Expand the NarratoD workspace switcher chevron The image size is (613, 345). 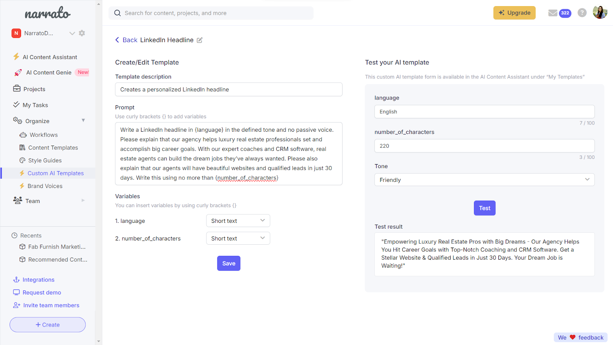72,33
